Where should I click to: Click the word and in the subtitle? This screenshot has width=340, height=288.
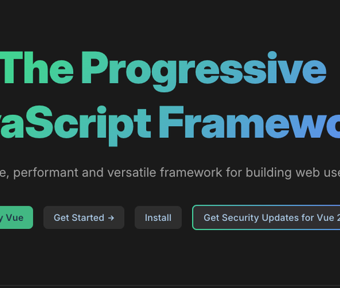(93, 173)
